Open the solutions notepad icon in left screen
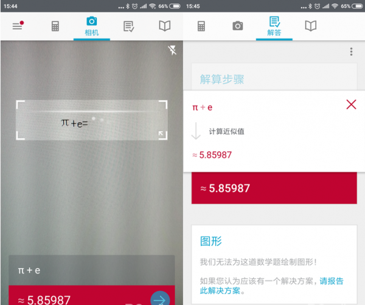 click(128, 26)
